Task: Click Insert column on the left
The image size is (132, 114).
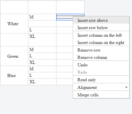Action: (101, 35)
